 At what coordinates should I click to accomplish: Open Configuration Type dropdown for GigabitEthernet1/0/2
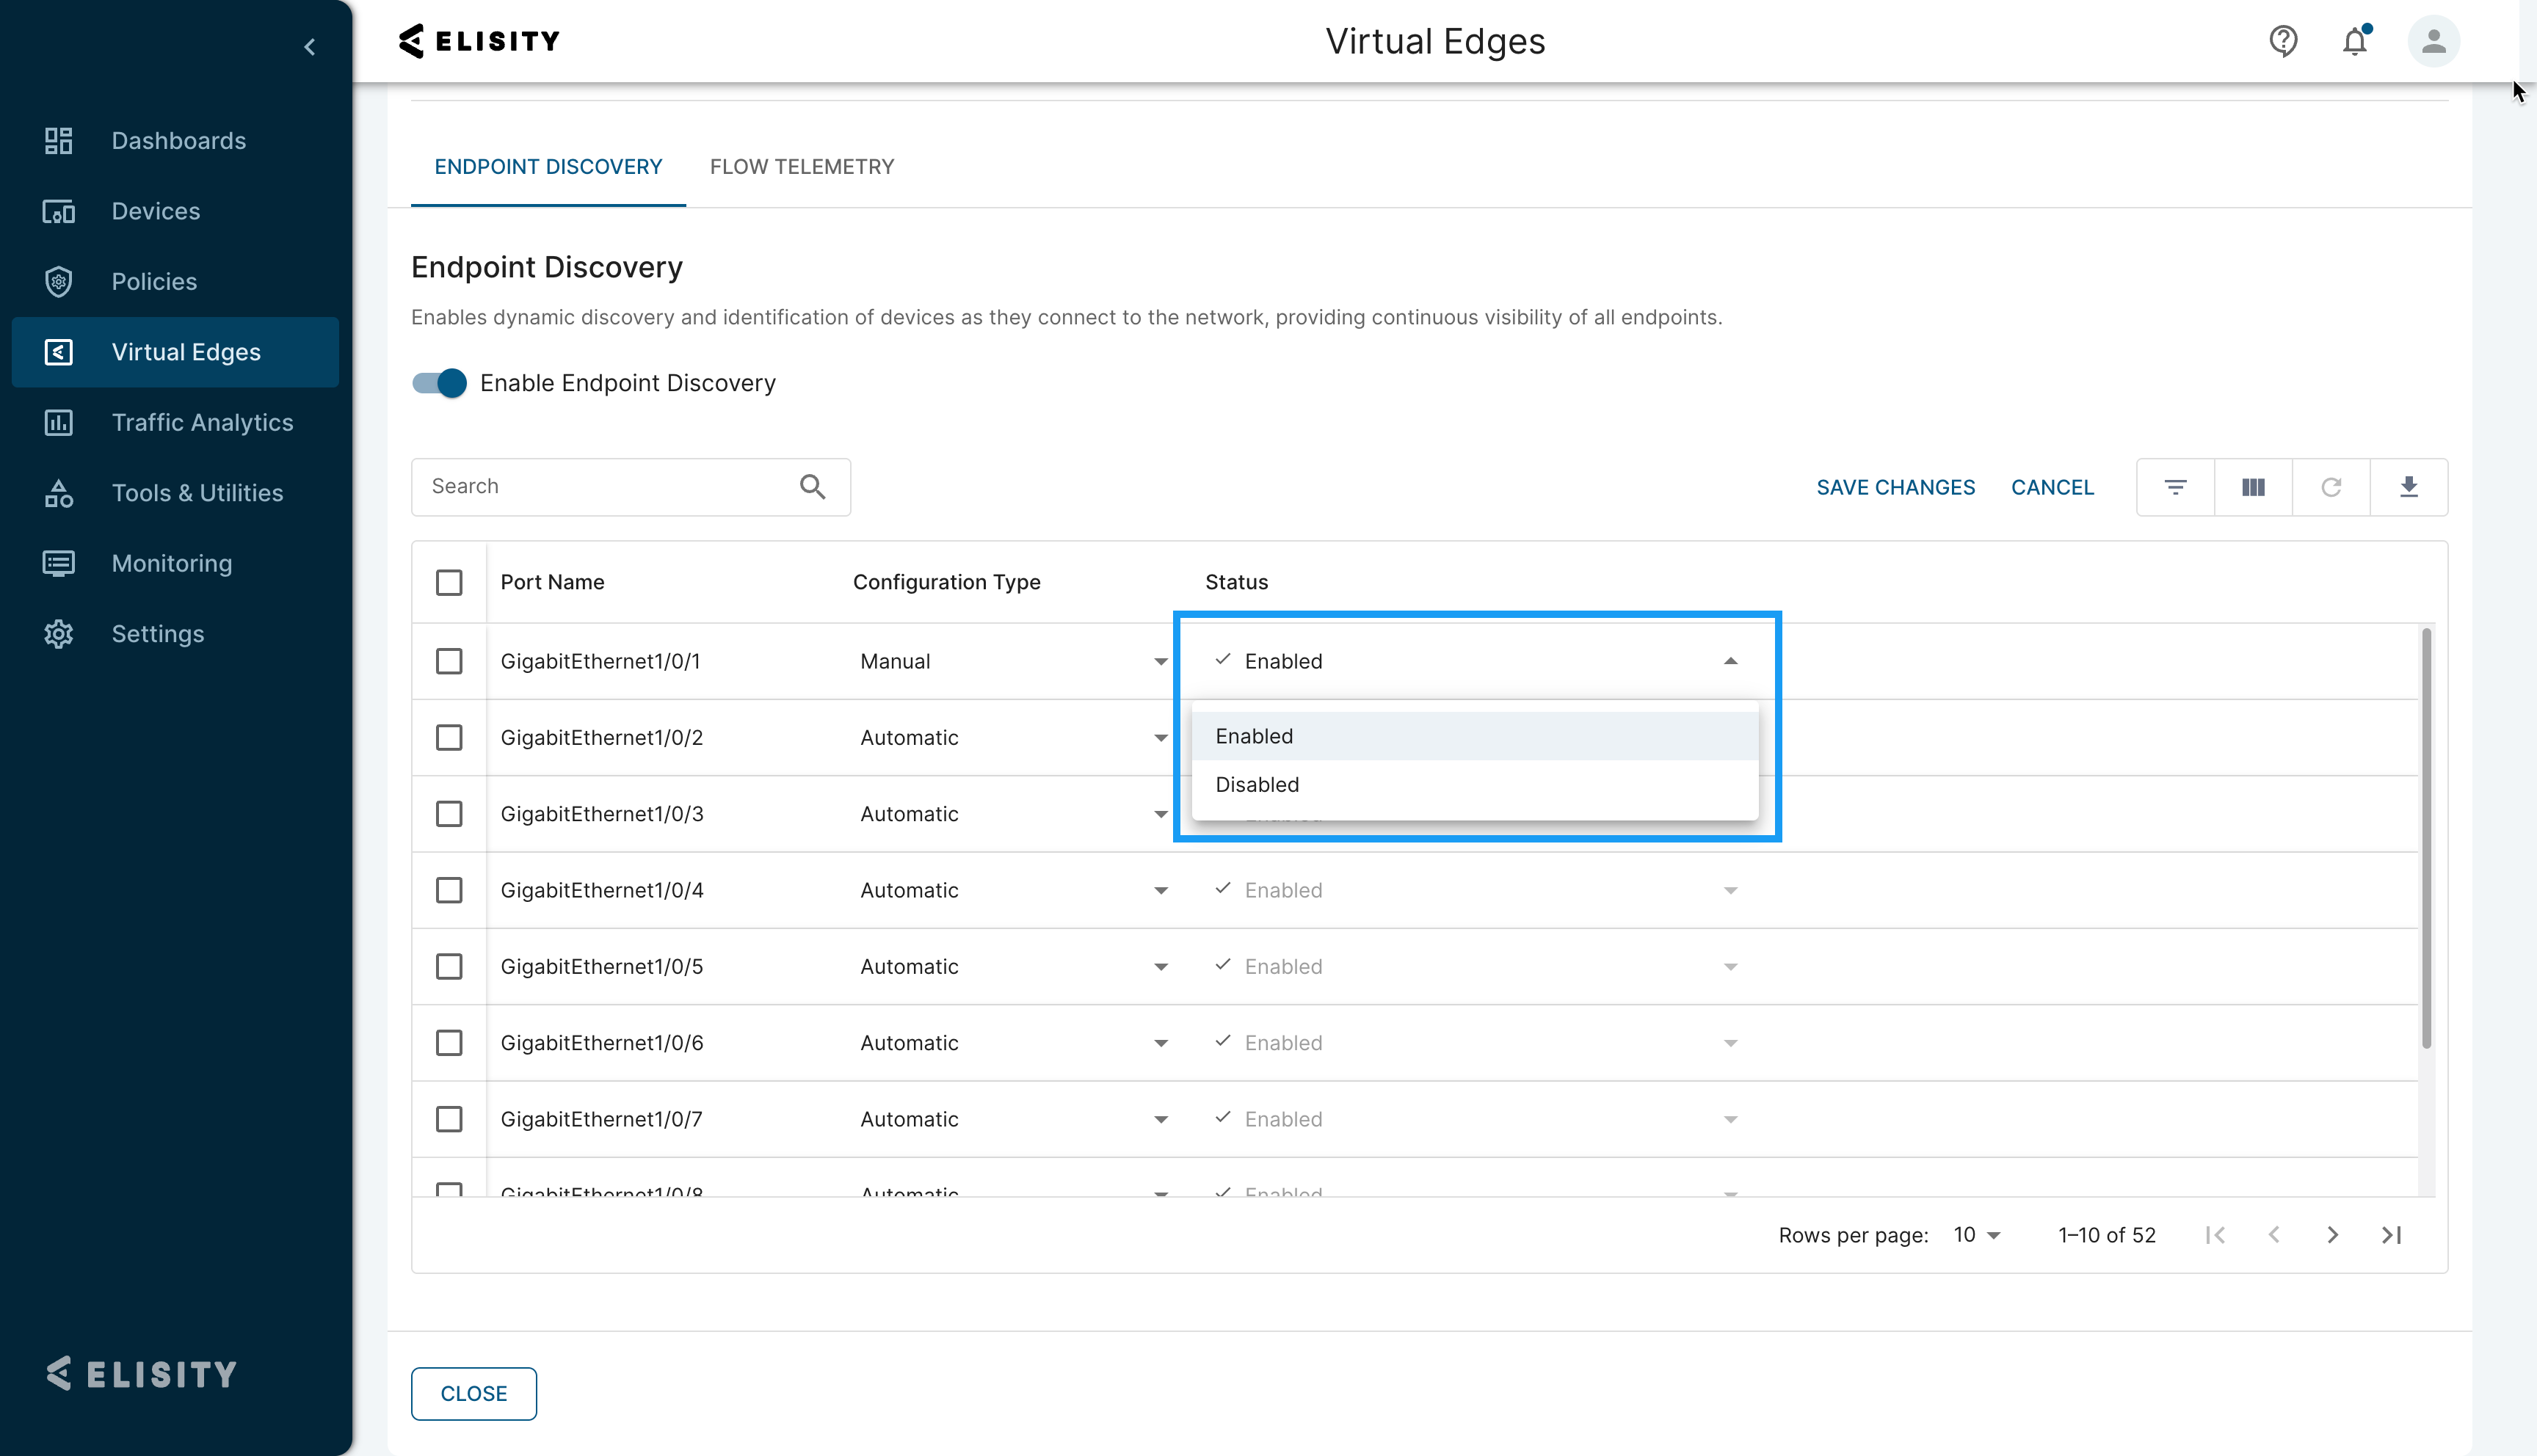click(1160, 737)
